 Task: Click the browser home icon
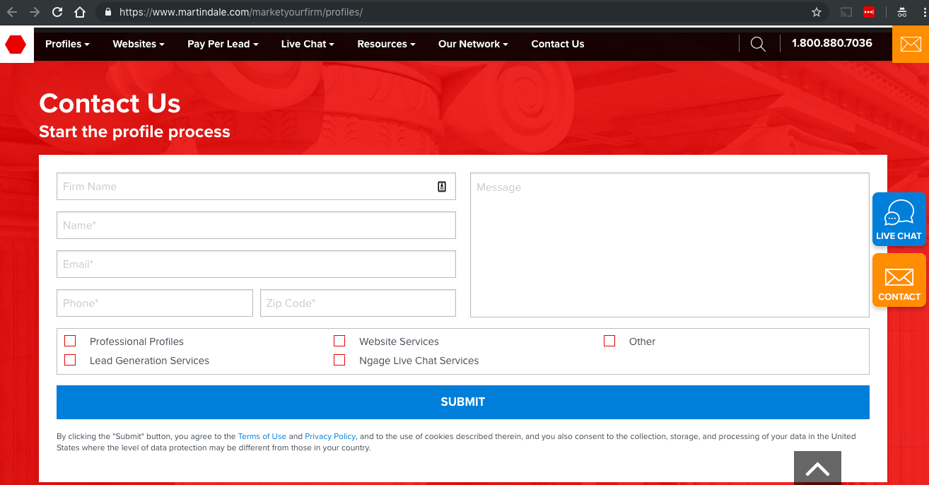coord(80,12)
